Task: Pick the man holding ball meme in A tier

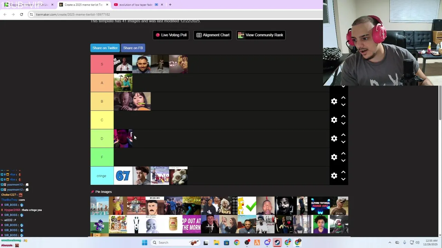Action: pyautogui.click(x=123, y=83)
